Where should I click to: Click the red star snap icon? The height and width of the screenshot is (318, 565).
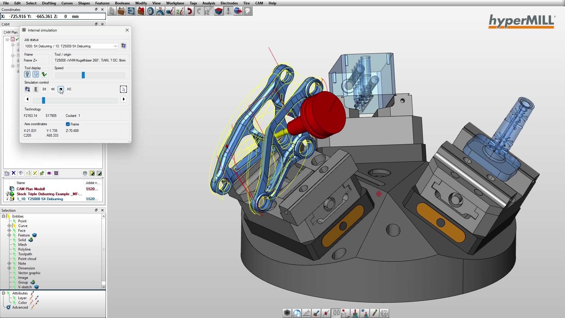[326, 313]
